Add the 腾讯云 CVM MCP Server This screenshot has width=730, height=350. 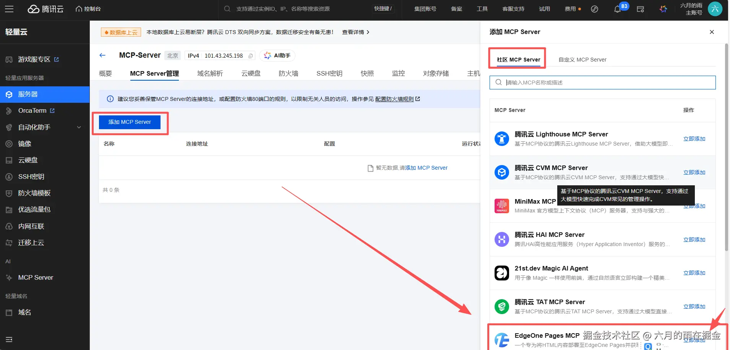[x=694, y=173]
